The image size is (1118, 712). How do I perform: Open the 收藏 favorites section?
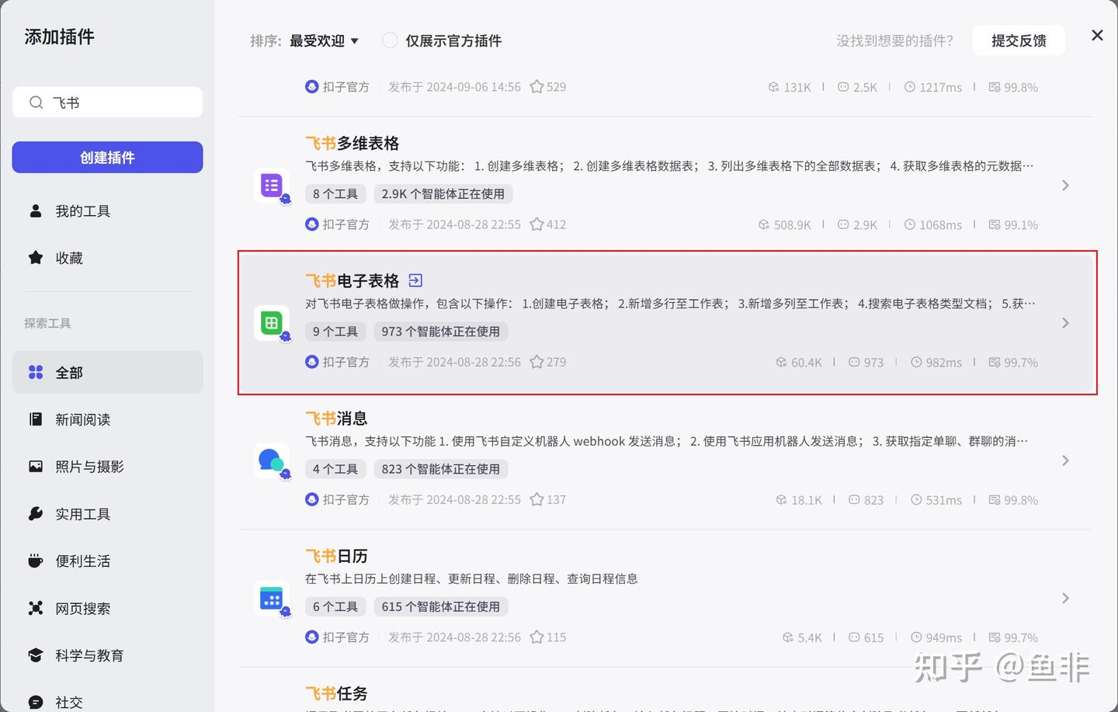click(x=107, y=258)
